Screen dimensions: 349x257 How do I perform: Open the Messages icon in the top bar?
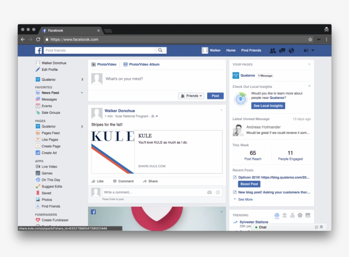[x=282, y=50]
